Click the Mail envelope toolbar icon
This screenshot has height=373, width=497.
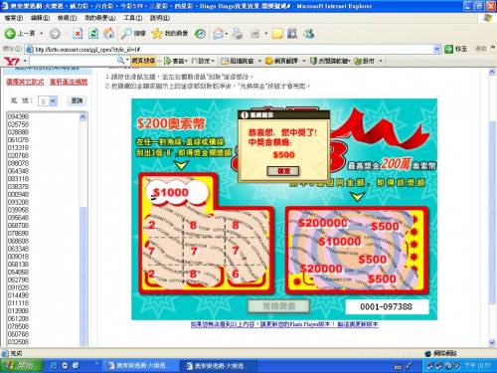[218, 34]
